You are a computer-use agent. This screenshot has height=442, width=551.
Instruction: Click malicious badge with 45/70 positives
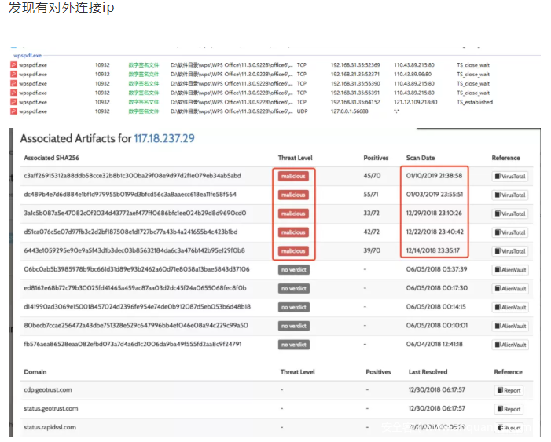point(293,176)
